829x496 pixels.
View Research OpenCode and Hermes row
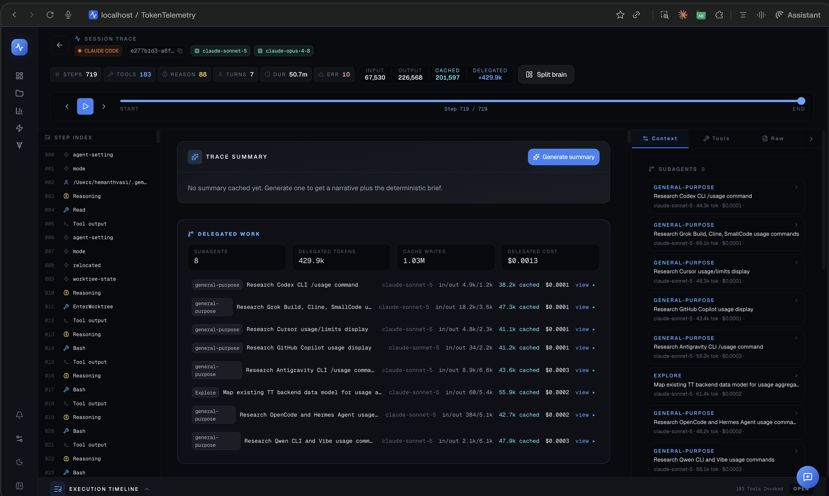pos(585,415)
